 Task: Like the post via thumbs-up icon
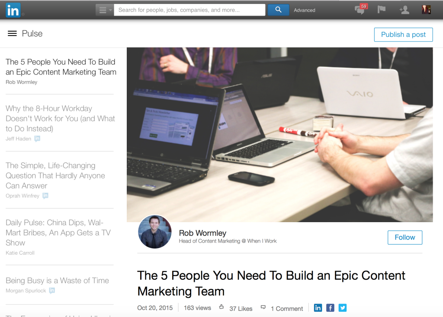(221, 307)
